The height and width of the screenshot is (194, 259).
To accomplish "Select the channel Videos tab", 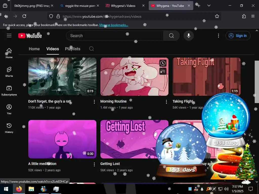I will tap(53, 49).
